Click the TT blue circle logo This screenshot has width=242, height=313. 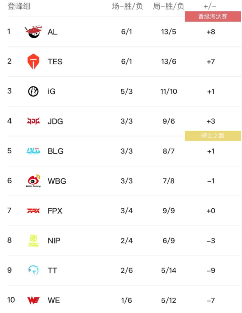(33, 270)
